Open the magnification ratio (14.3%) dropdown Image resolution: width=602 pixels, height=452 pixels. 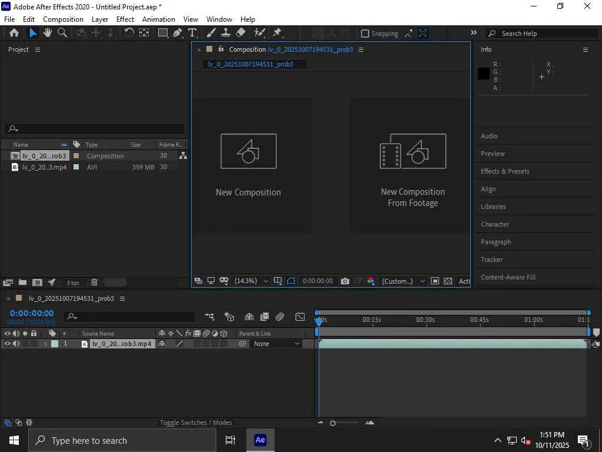coord(252,281)
